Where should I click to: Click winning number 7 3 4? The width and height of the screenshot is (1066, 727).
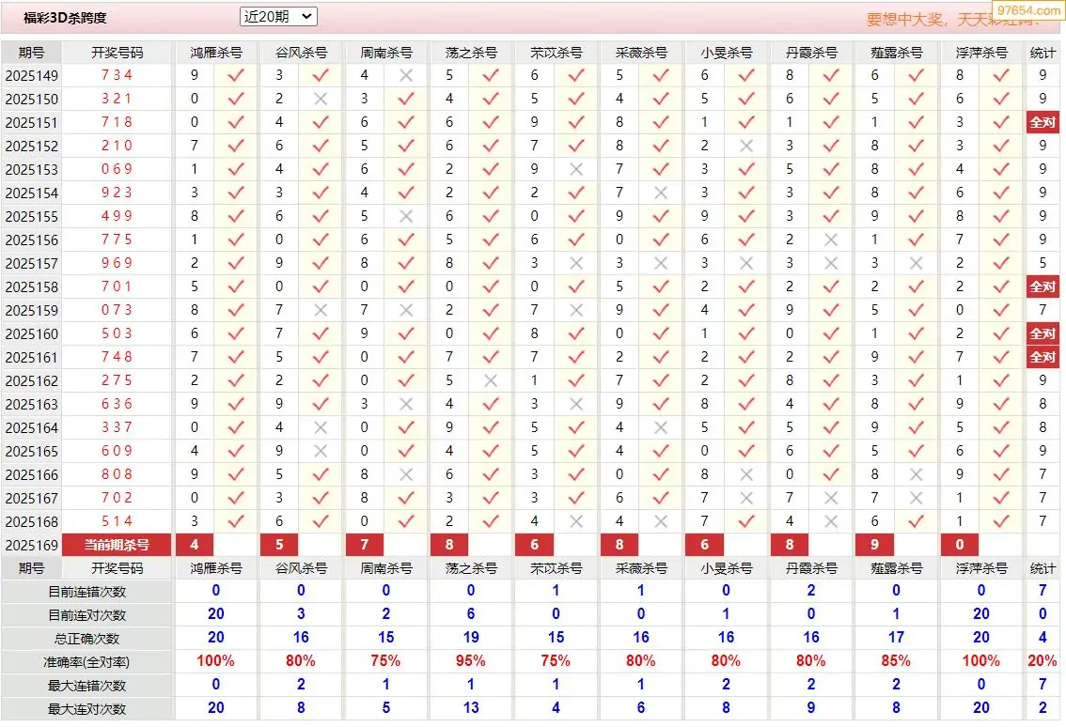click(x=117, y=75)
